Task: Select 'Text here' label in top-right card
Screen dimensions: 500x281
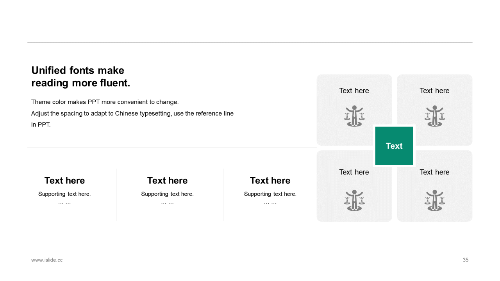Action: [434, 91]
